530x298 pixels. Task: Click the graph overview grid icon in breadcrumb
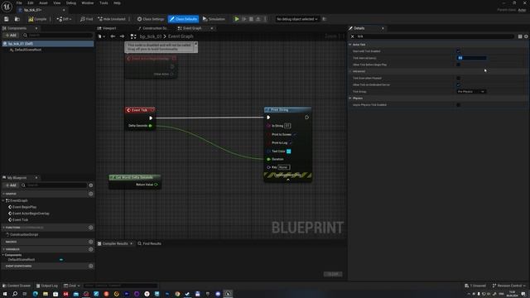click(x=133, y=36)
